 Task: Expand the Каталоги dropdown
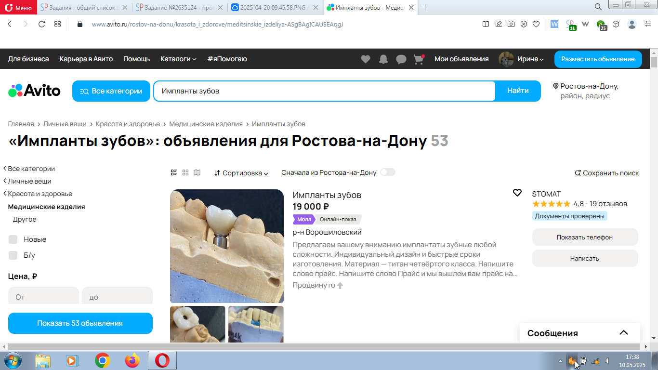[178, 59]
